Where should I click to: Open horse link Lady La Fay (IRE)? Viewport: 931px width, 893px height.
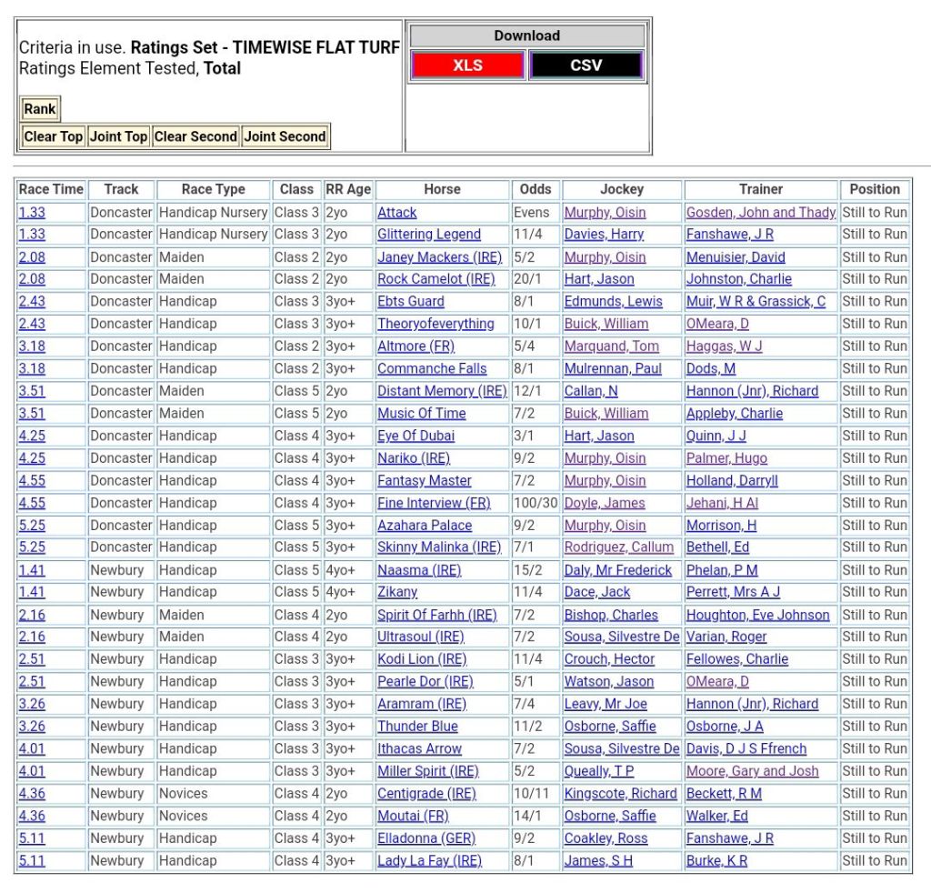429,861
